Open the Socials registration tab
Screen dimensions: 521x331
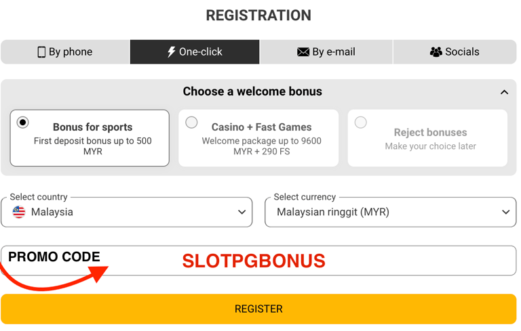point(455,52)
